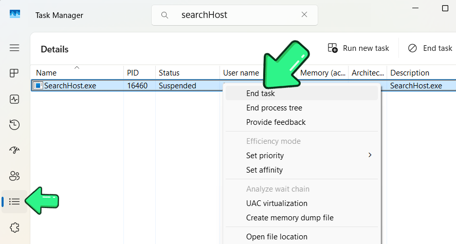Choose End task from context menu
Image resolution: width=456 pixels, height=244 pixels.
click(x=302, y=93)
